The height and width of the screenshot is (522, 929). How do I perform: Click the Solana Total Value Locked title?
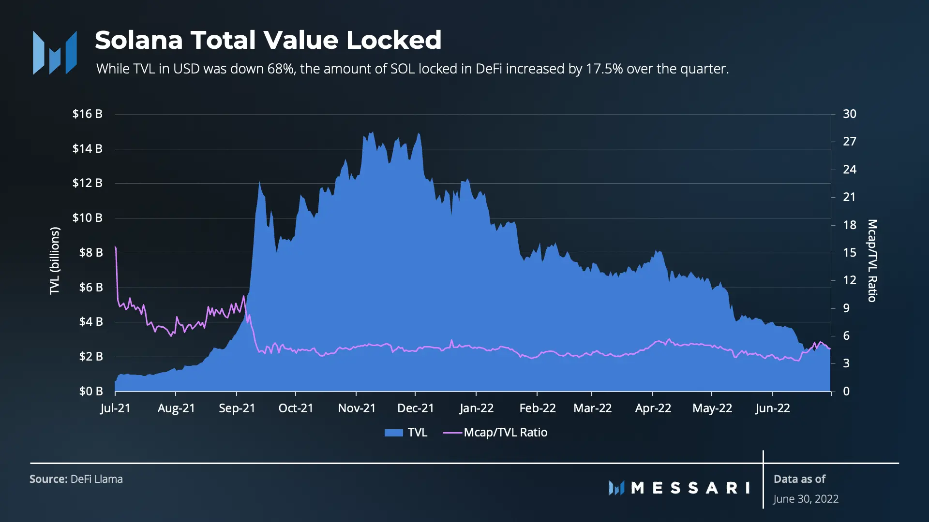(268, 40)
